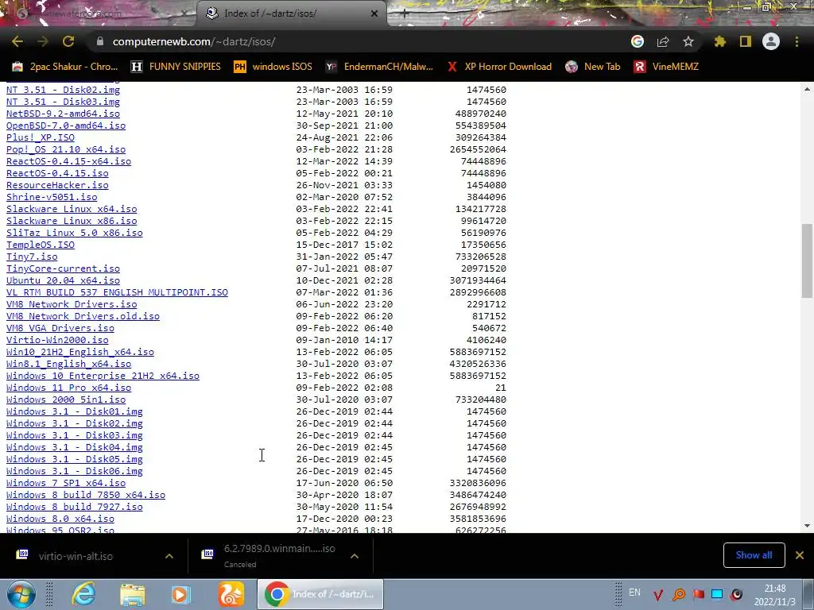The width and height of the screenshot is (814, 610).
Task: Open the Chrome three-dot menu
Action: coord(797,41)
